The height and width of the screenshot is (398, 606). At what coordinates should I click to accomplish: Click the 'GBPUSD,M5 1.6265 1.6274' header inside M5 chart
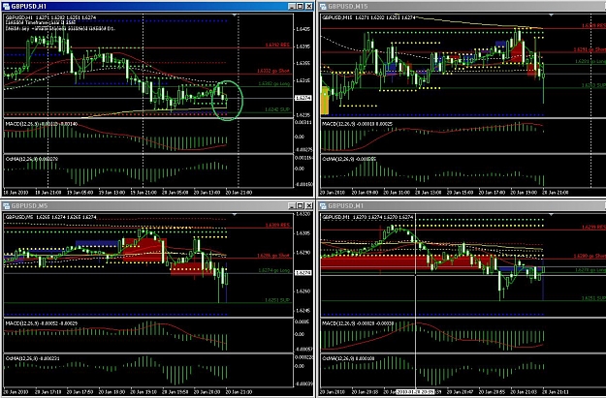(x=38, y=217)
